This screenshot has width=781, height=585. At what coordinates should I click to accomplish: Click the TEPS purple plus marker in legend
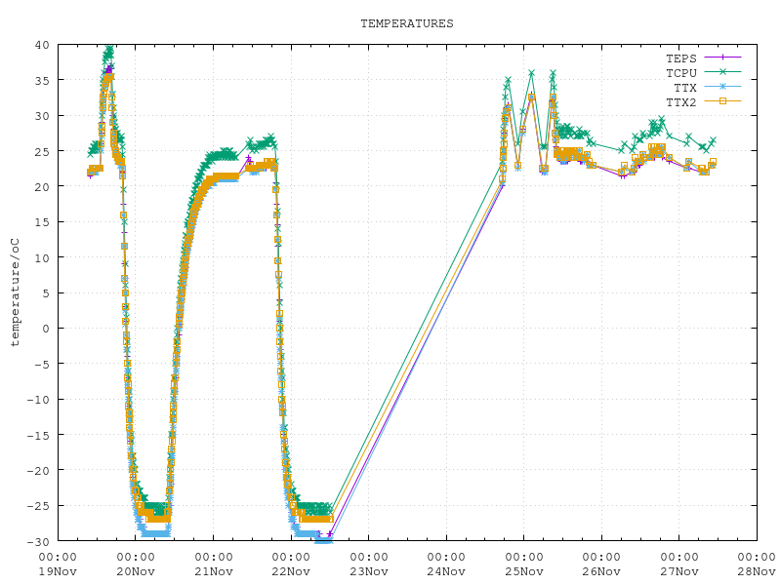coord(723,58)
